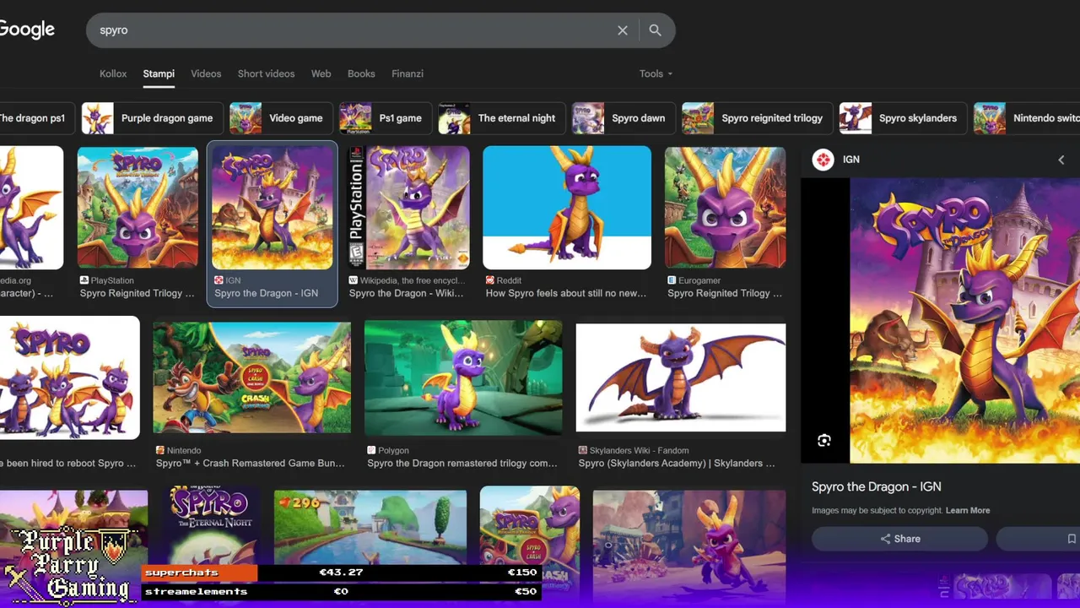1080x608 pixels.
Task: Open the IGN Spyro the Dragon thumbnail
Action: pos(273,208)
